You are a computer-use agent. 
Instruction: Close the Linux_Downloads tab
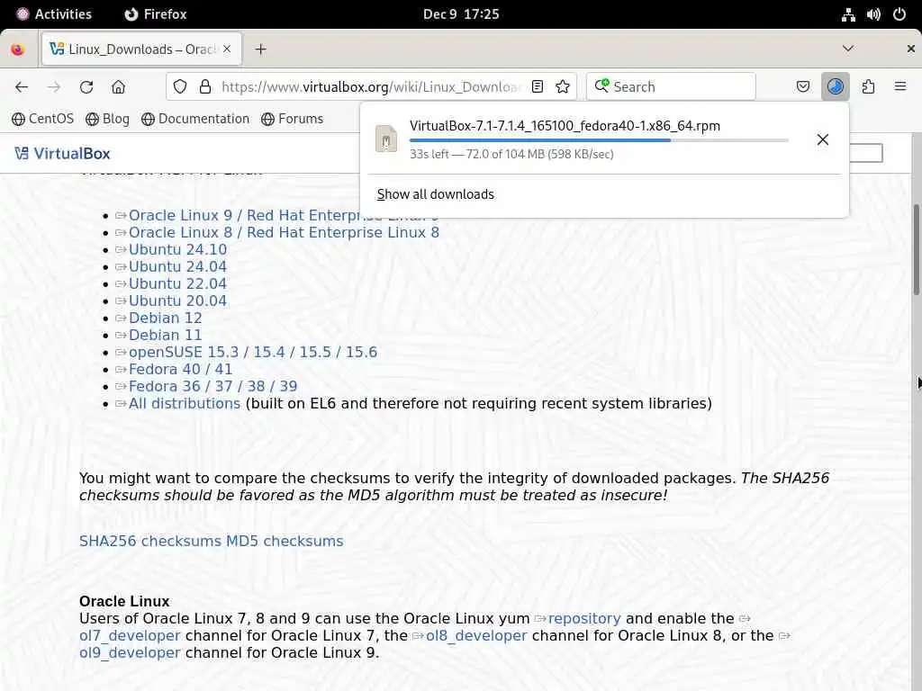227,49
